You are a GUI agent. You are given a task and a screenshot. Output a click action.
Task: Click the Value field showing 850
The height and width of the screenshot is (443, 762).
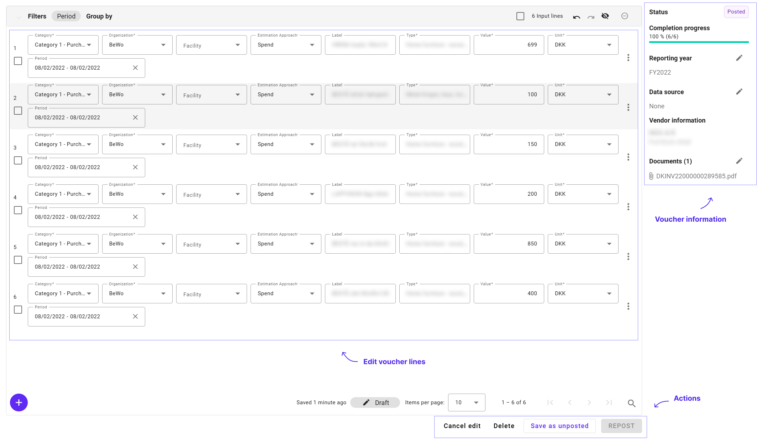pos(509,244)
